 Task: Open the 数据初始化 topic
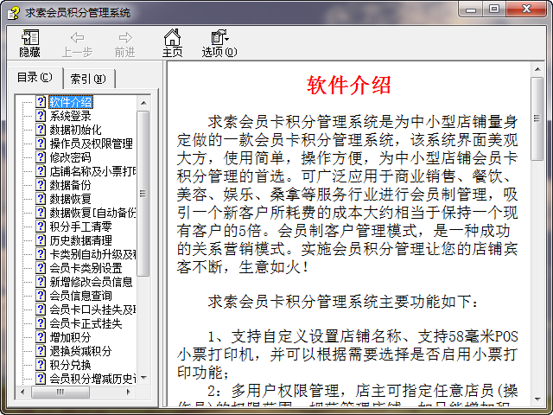[75, 130]
